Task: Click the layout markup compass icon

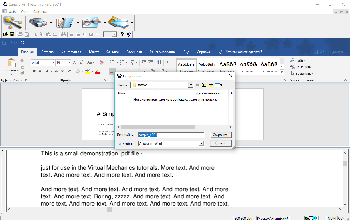Action: (x=65, y=23)
